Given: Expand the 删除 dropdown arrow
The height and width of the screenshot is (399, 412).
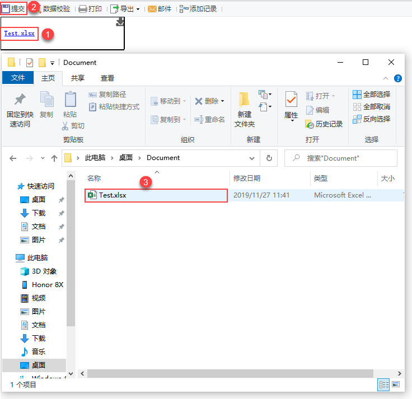Looking at the screenshot, I should point(223,101).
